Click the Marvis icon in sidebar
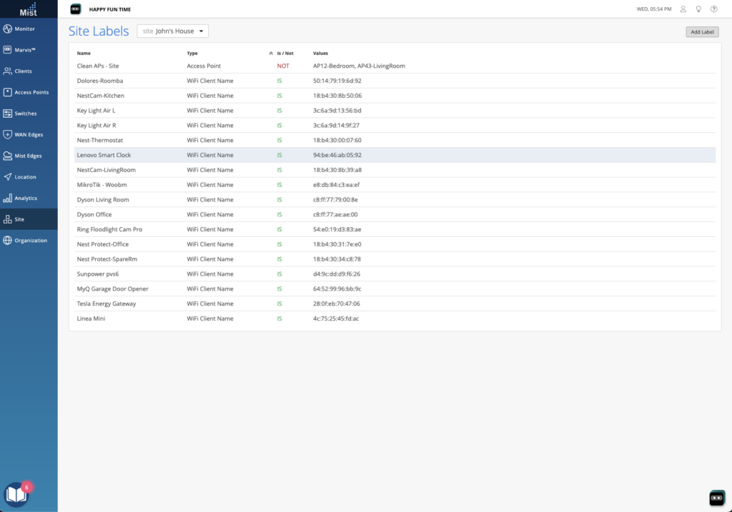 click(7, 50)
